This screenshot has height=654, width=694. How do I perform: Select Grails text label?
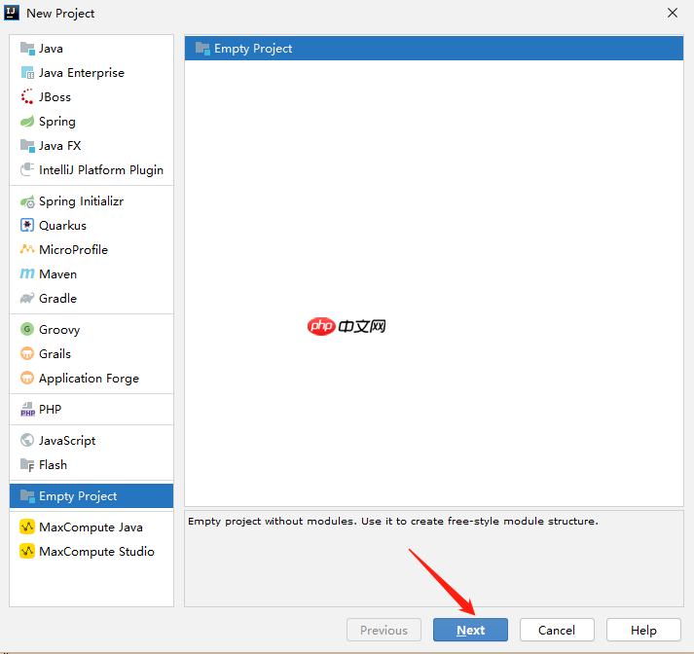click(55, 353)
